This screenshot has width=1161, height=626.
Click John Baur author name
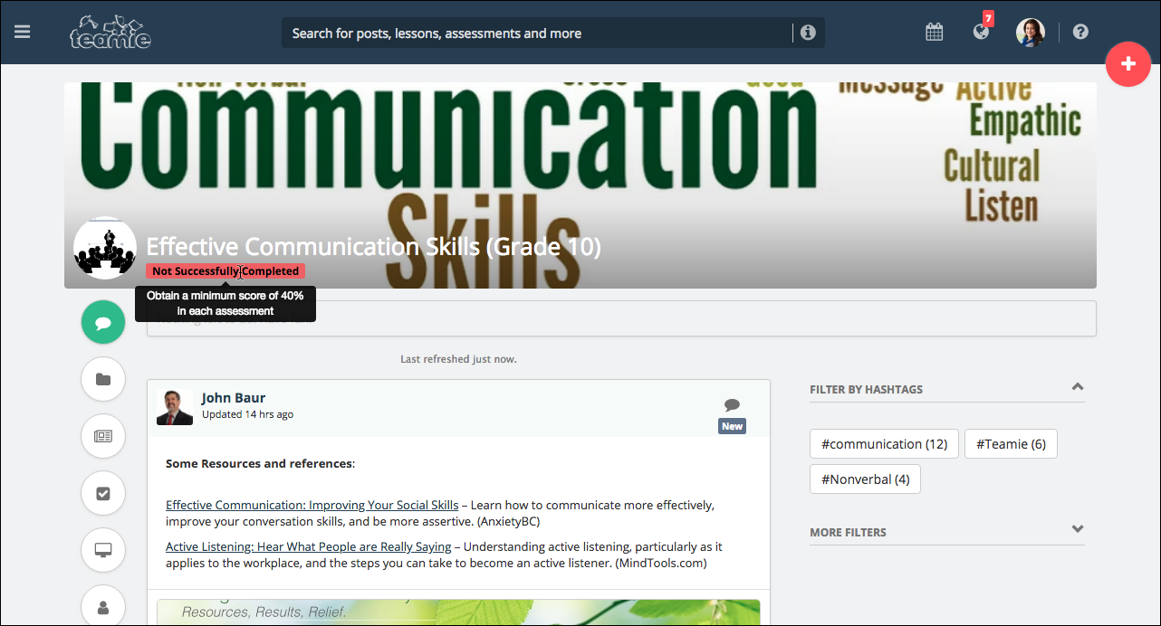234,398
